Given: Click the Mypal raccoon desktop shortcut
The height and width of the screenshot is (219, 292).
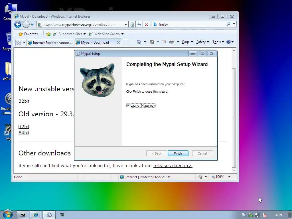Looking at the screenshot, I should (8, 132).
